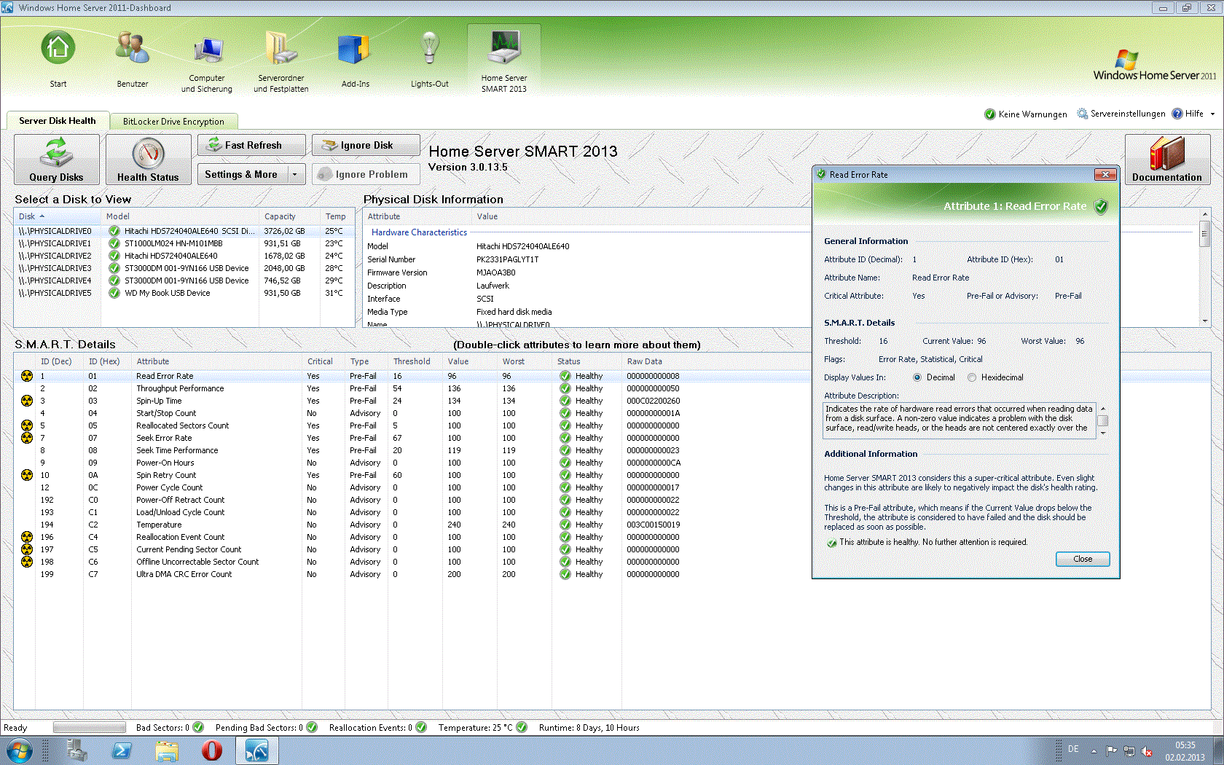
Task: Click critical icon beside Current Pending Sector Count
Action: click(27, 549)
